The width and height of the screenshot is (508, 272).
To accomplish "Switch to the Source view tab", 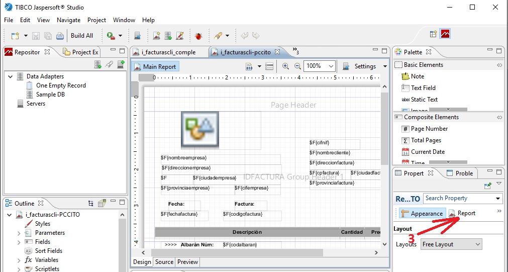I will click(x=164, y=262).
